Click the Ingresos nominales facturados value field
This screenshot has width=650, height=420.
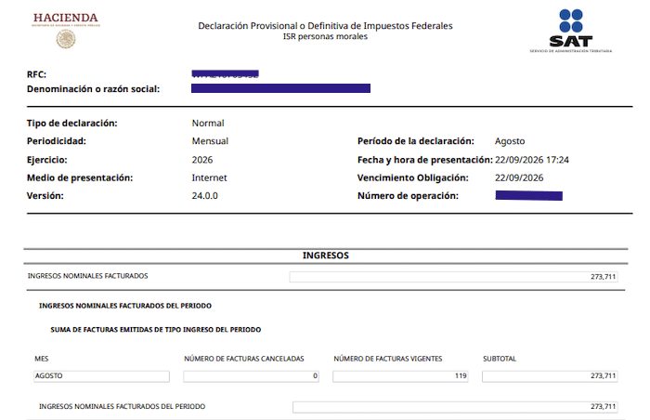click(x=453, y=277)
